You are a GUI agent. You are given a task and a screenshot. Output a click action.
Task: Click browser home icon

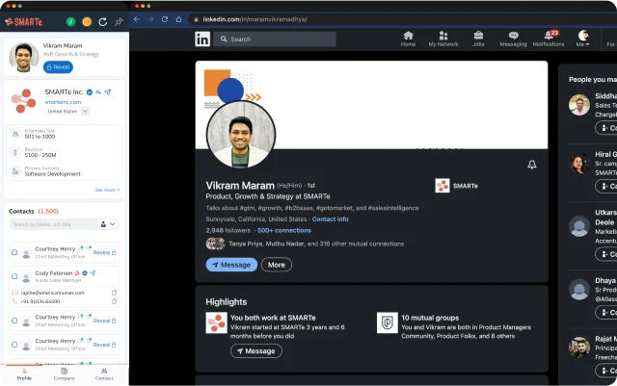pos(178,19)
